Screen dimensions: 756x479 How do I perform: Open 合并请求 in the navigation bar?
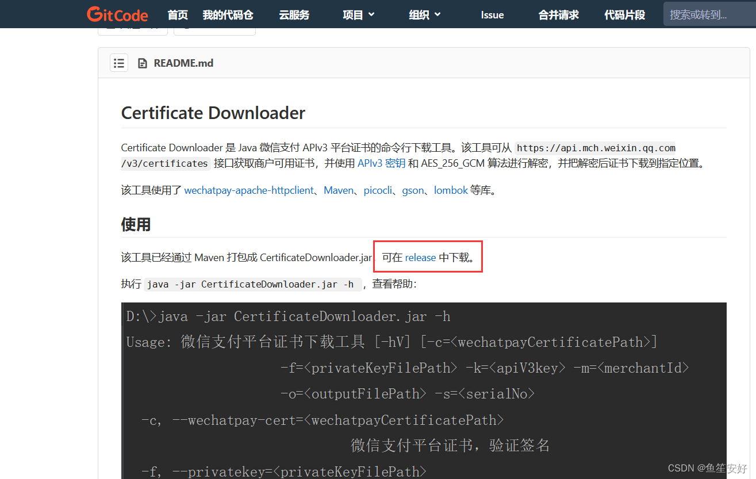tap(558, 15)
